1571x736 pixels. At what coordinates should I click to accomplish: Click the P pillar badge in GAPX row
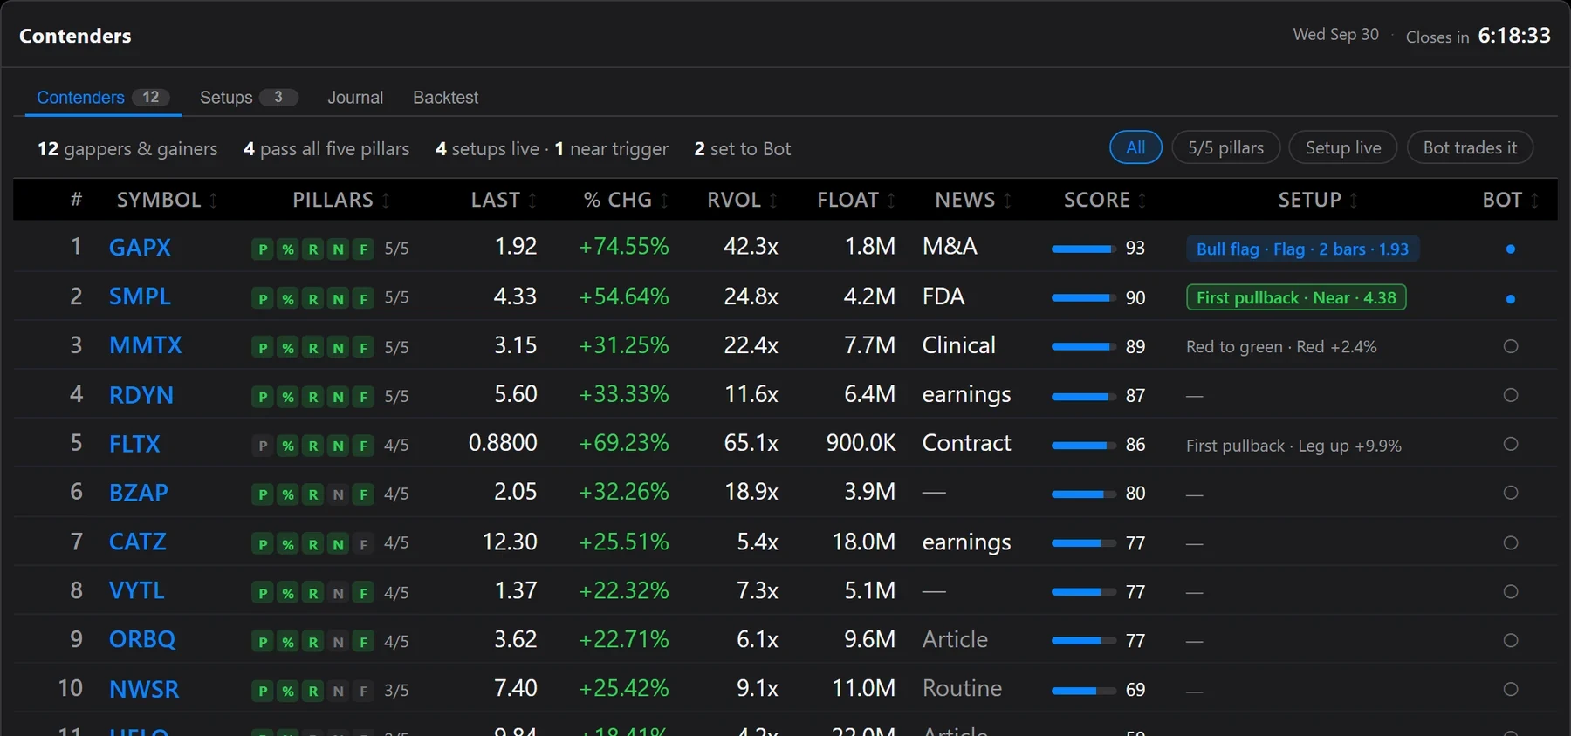click(263, 249)
